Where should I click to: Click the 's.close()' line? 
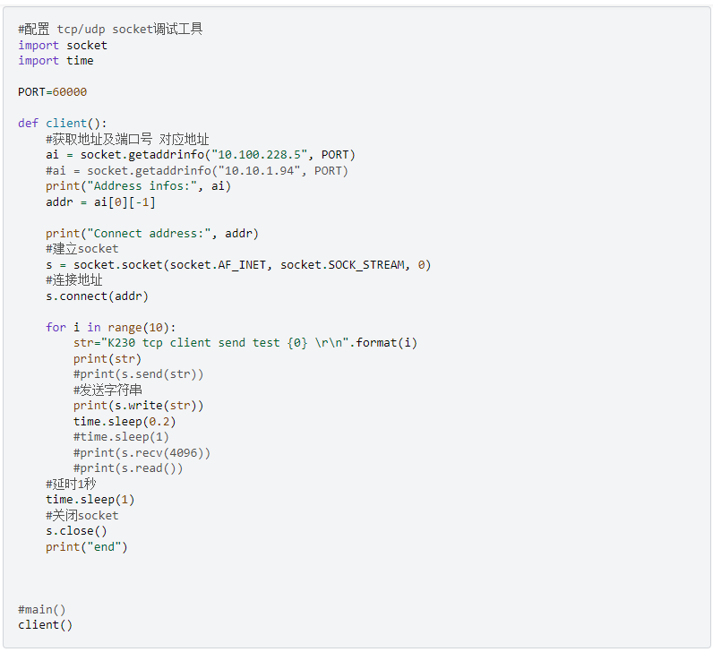76,530
